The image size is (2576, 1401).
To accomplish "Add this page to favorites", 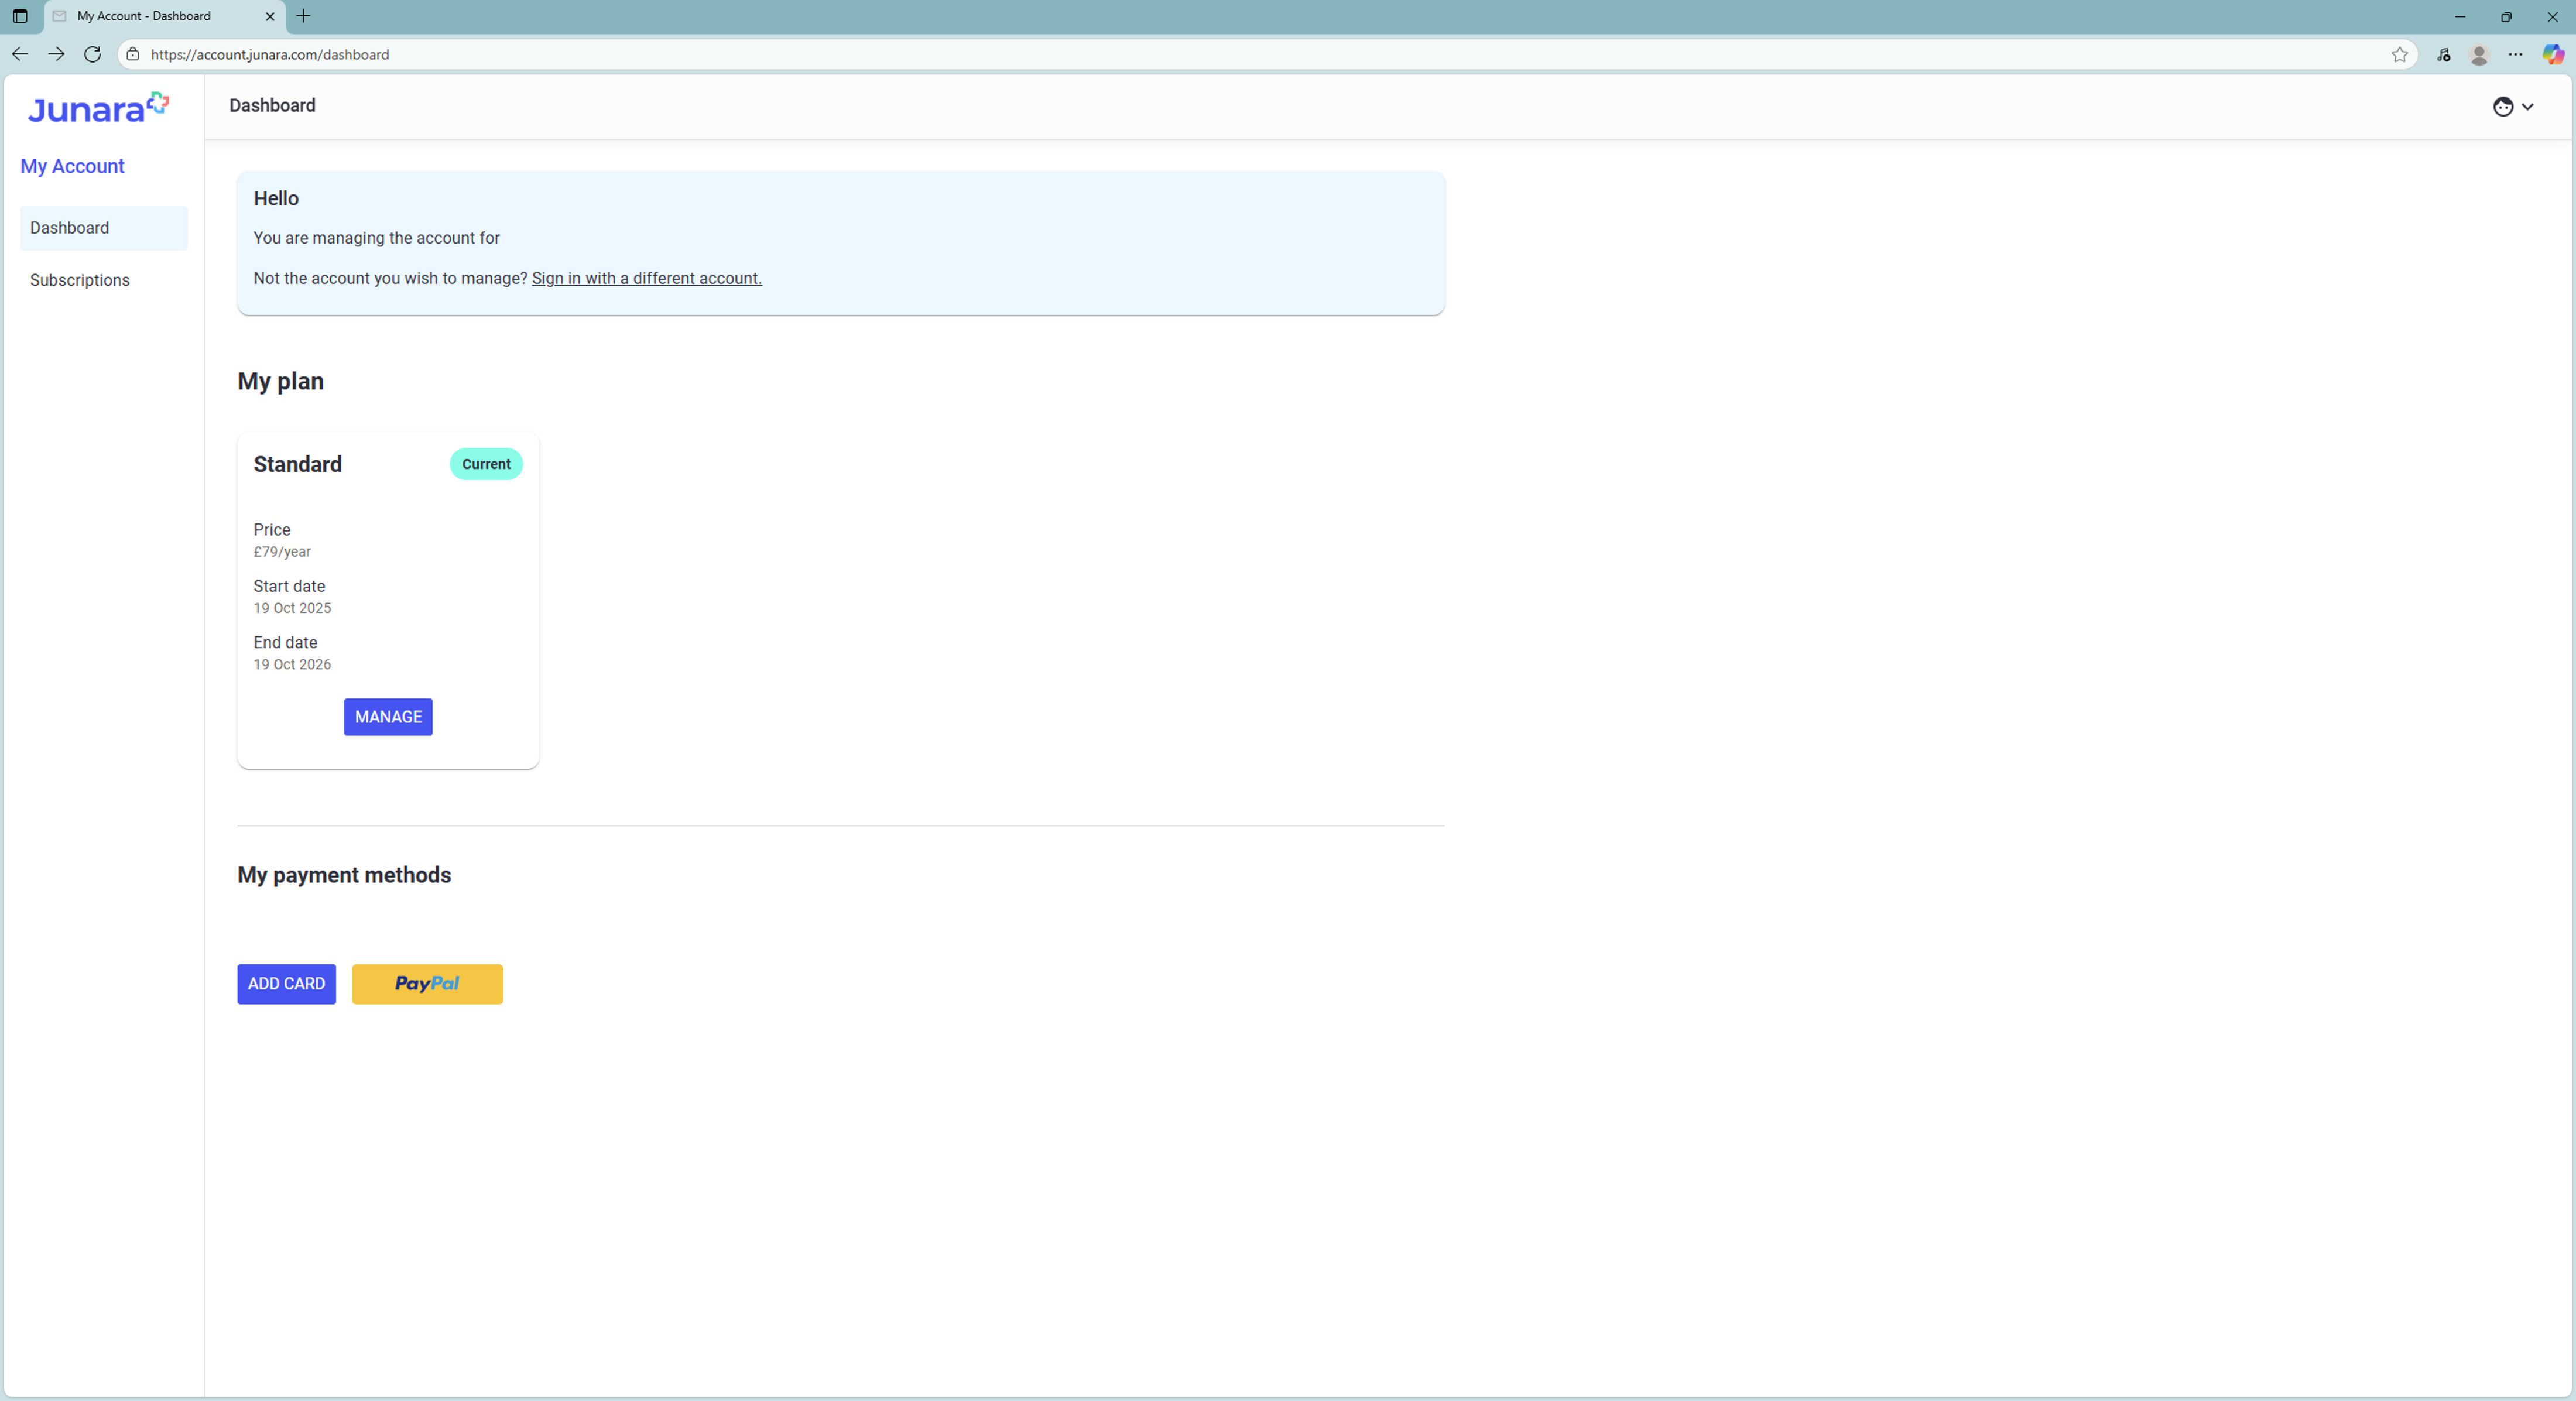I will 2399,54.
